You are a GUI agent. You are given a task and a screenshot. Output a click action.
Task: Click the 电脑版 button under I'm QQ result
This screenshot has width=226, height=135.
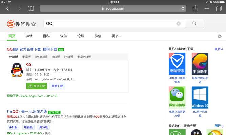pos(28,127)
